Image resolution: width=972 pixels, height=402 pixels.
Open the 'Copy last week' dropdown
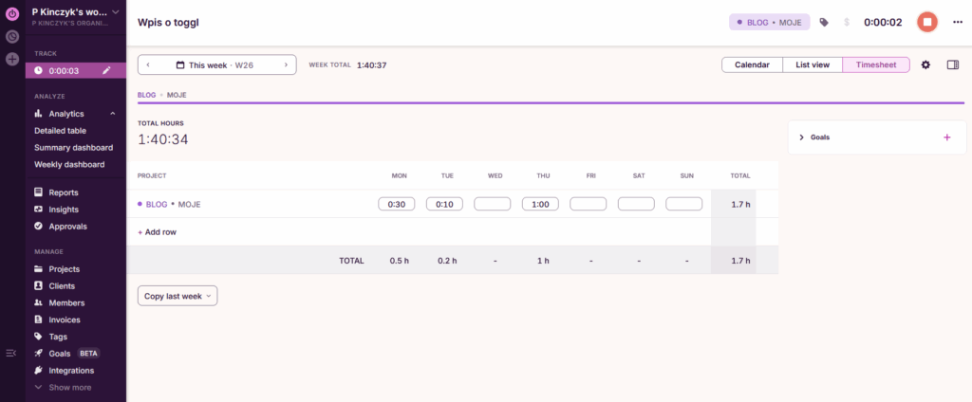click(178, 296)
